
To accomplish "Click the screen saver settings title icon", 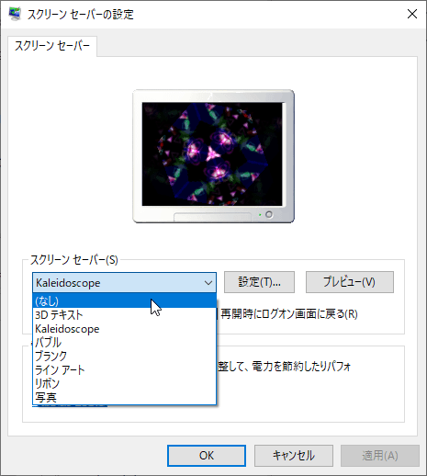I will click(x=15, y=14).
